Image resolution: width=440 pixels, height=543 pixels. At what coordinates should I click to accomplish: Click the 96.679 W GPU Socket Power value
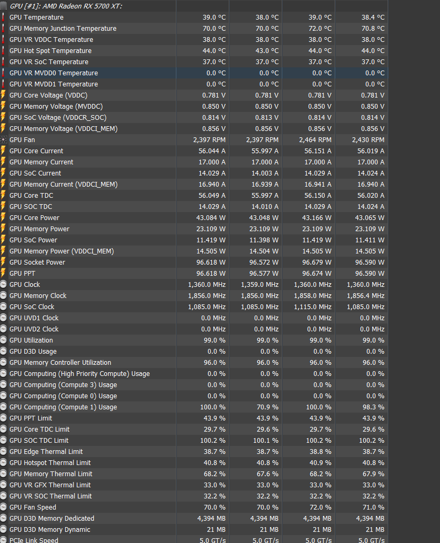(x=317, y=262)
